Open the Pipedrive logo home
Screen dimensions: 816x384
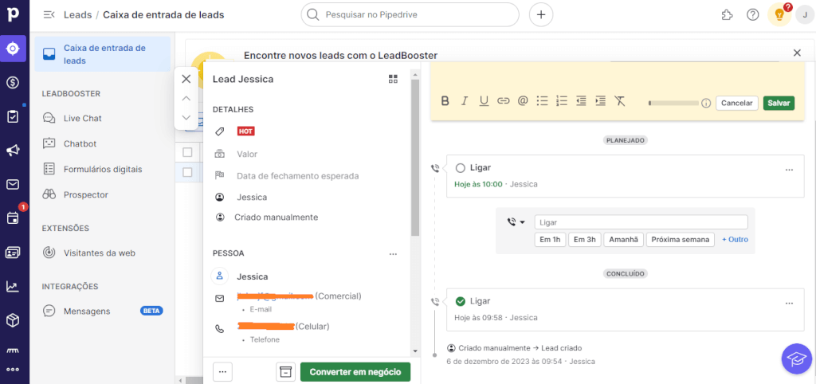click(x=13, y=14)
